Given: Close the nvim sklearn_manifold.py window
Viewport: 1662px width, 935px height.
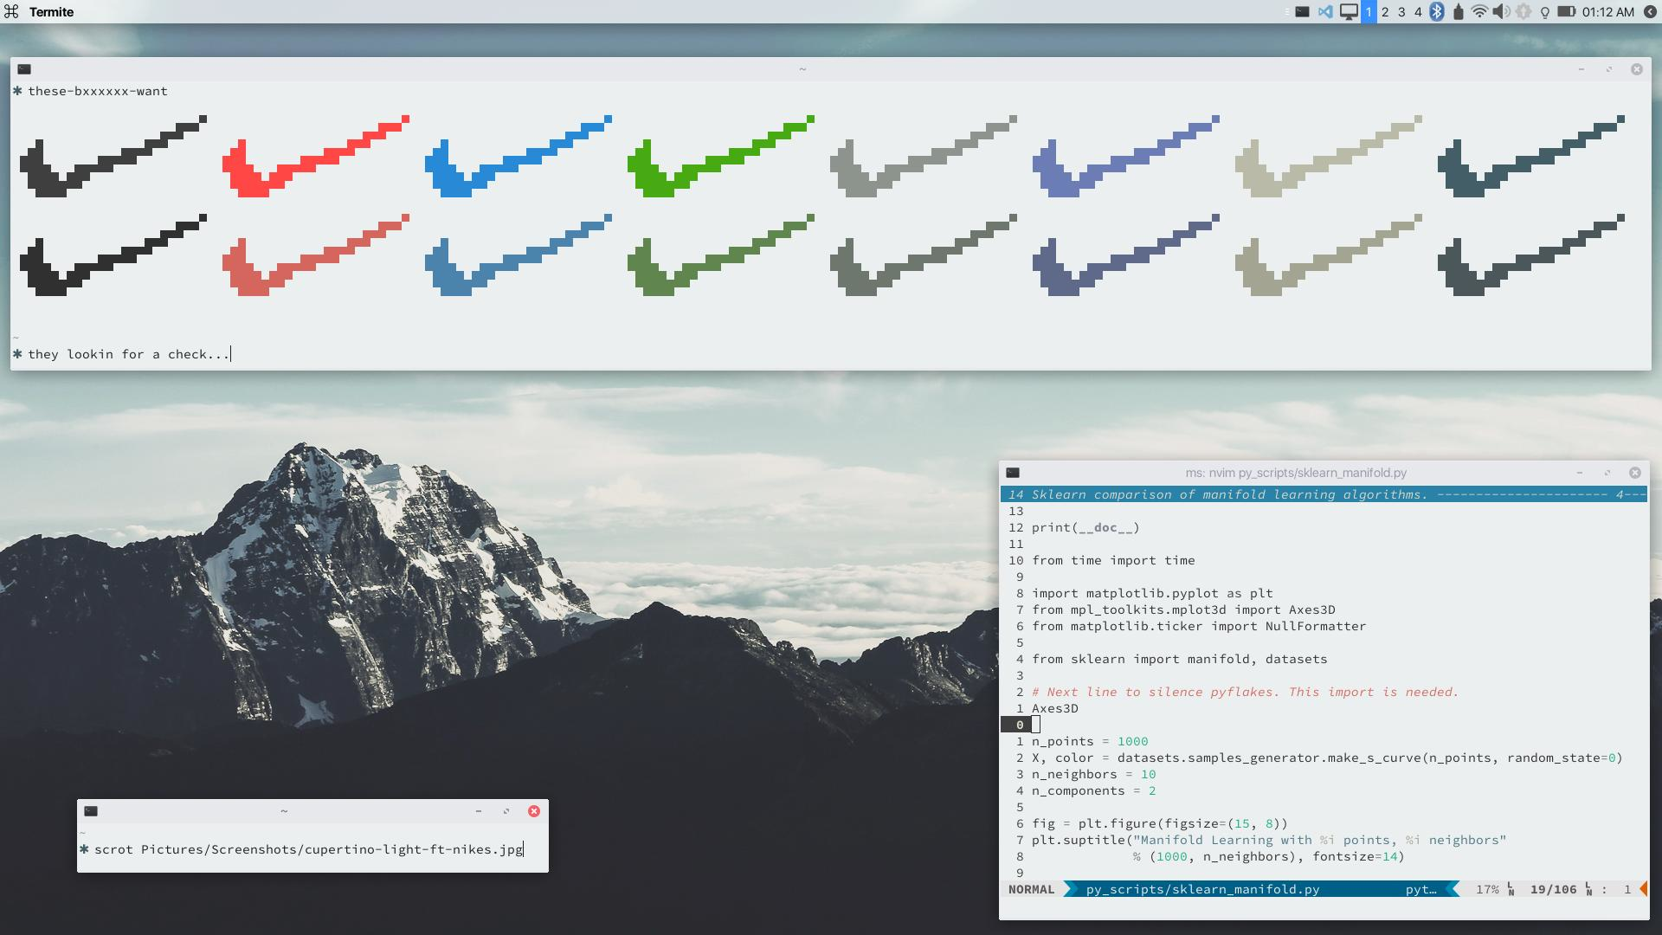Looking at the screenshot, I should pos(1635,473).
